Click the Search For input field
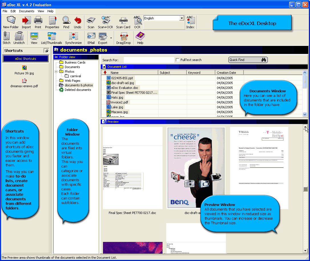This screenshot has height=261, width=310. (149, 60)
